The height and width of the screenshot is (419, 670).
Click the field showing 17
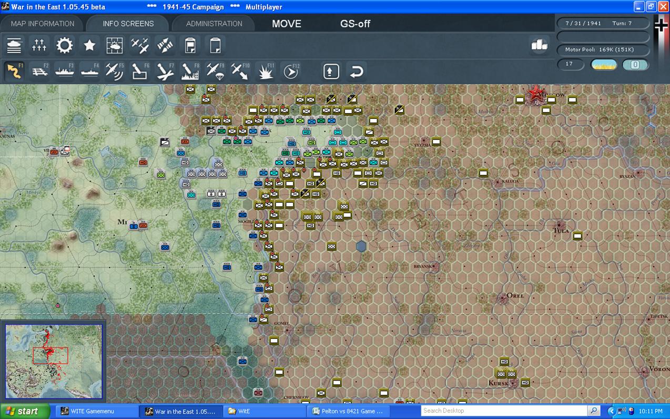point(571,64)
